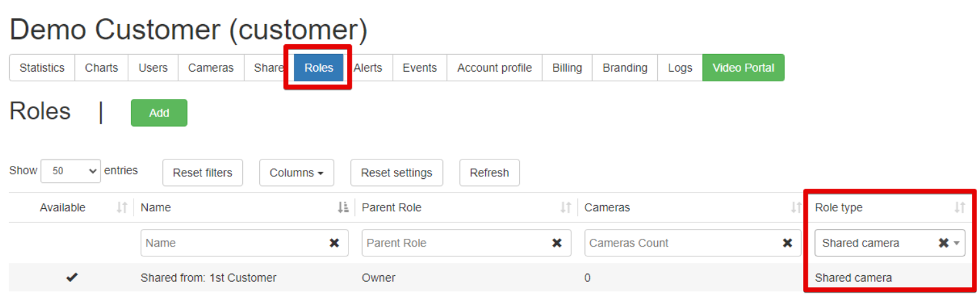
Task: Focus the Name filter input field
Action: pos(233,243)
